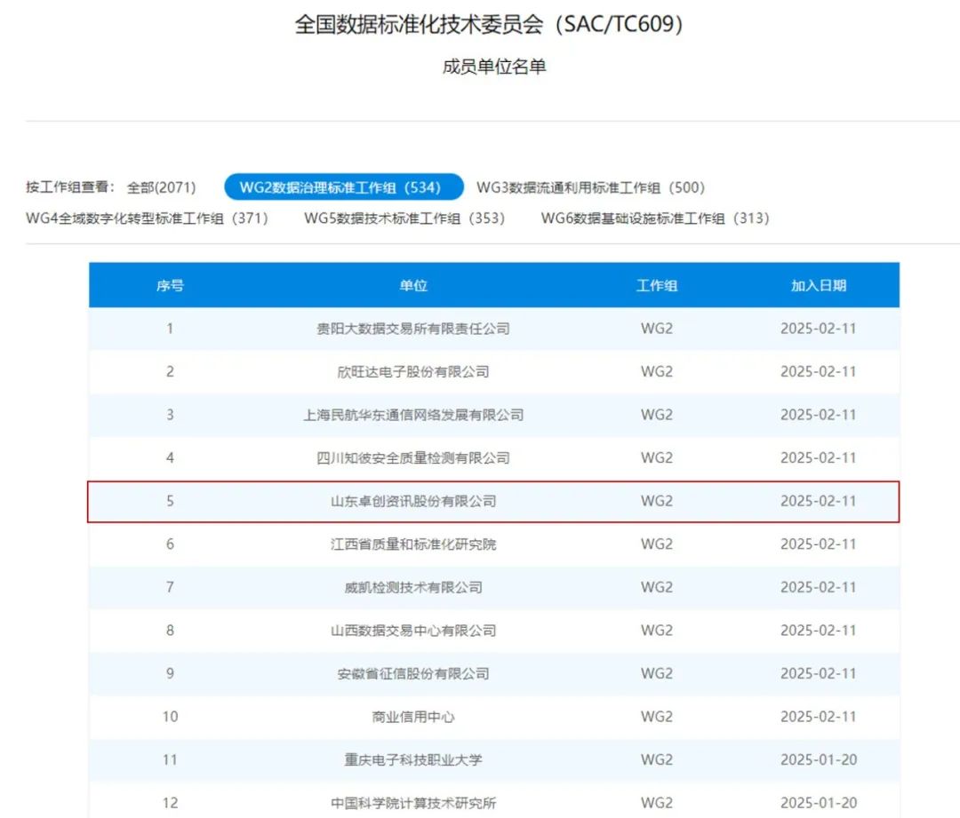Click the 成员单位名单 subtitle
This screenshot has width=960, height=818.
tap(494, 67)
